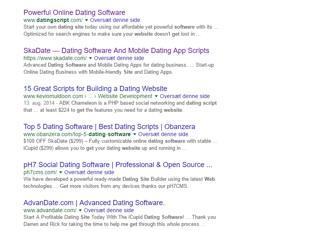Image resolution: width=318 pixels, height=231 pixels.
Task: Expand dropdown arrow next to https://www.skadate.com/
Action: point(90,58)
